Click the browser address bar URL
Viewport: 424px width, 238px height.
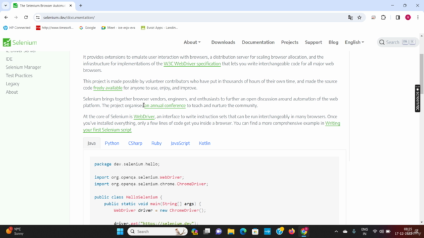point(69,18)
